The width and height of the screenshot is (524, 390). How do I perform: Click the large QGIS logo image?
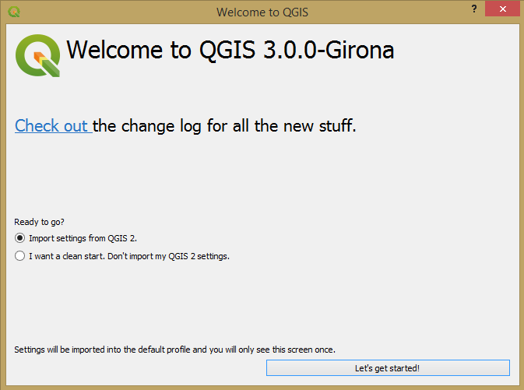(x=38, y=55)
